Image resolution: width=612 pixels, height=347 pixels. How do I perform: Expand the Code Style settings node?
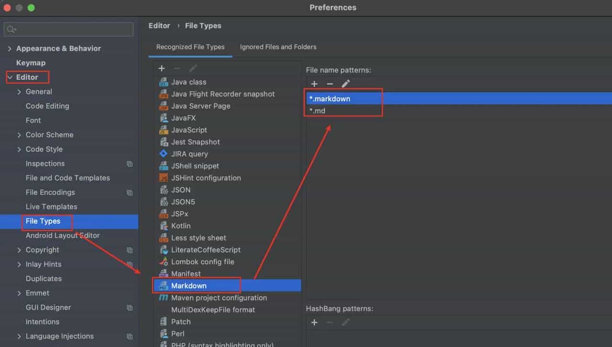click(x=20, y=149)
